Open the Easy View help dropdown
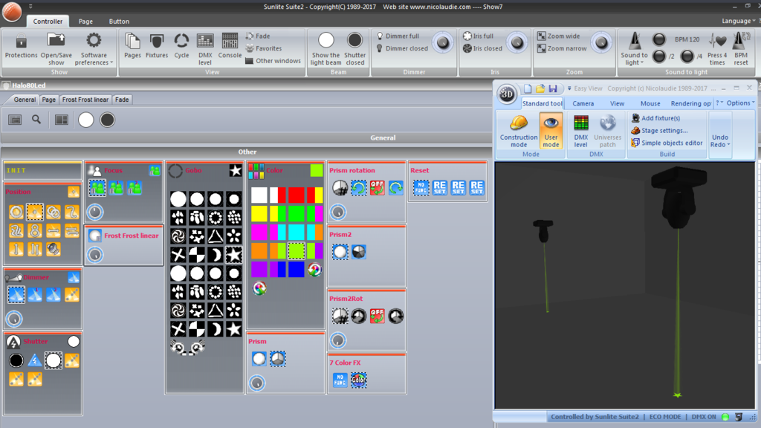Viewport: 761px width, 428px height. click(719, 103)
